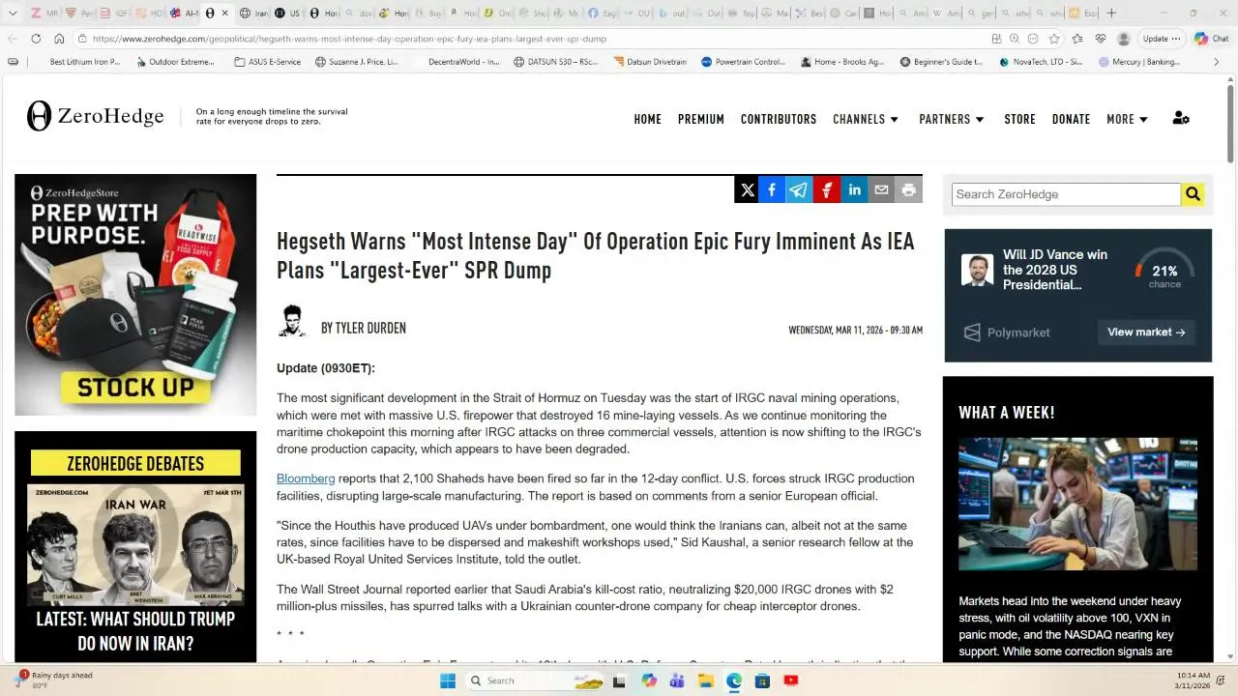
Task: Email this article via envelope icon
Action: pyautogui.click(x=881, y=190)
